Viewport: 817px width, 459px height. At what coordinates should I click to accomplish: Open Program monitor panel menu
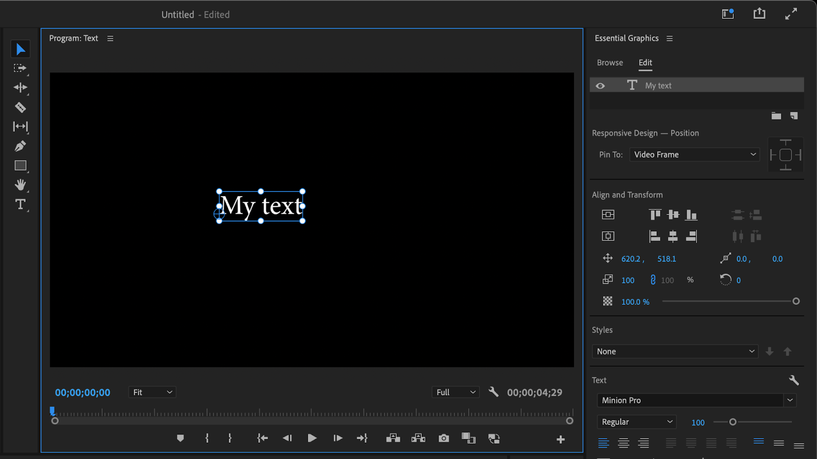[x=110, y=38]
